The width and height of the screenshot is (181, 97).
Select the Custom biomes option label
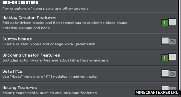pos(17,39)
